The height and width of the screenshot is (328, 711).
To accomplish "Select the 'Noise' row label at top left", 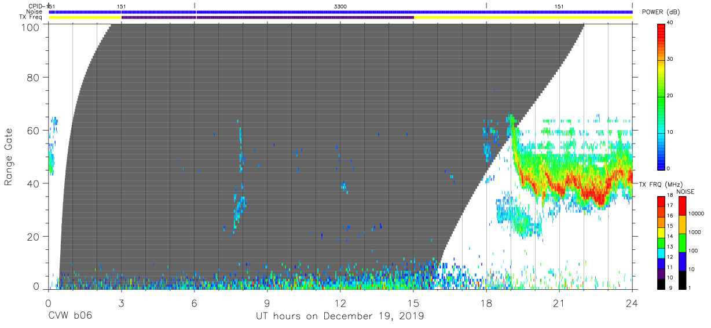I will pyautogui.click(x=35, y=12).
